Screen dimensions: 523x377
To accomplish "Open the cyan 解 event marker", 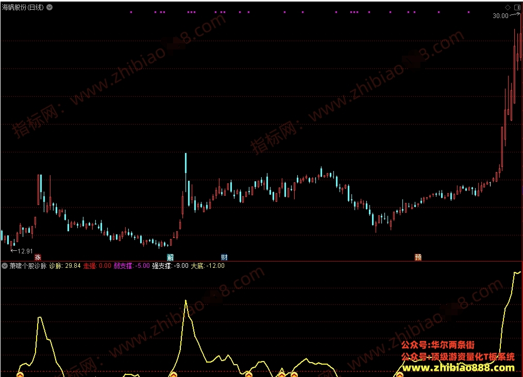I will click(x=170, y=257).
